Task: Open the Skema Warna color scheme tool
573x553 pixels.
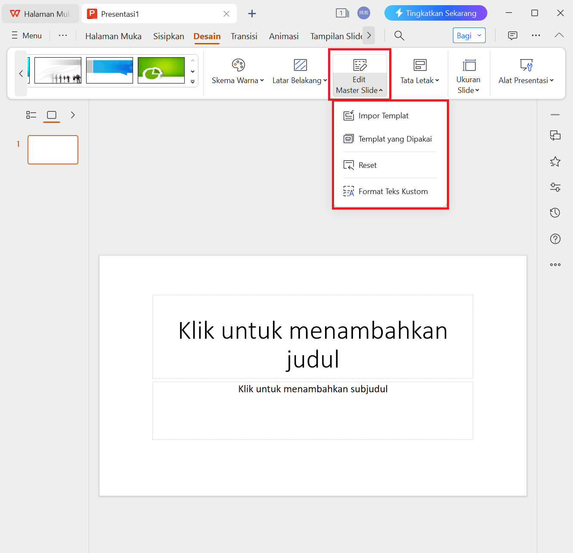Action: (237, 71)
